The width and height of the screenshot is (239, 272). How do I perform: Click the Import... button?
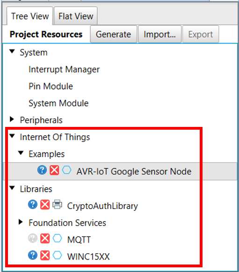tap(159, 34)
